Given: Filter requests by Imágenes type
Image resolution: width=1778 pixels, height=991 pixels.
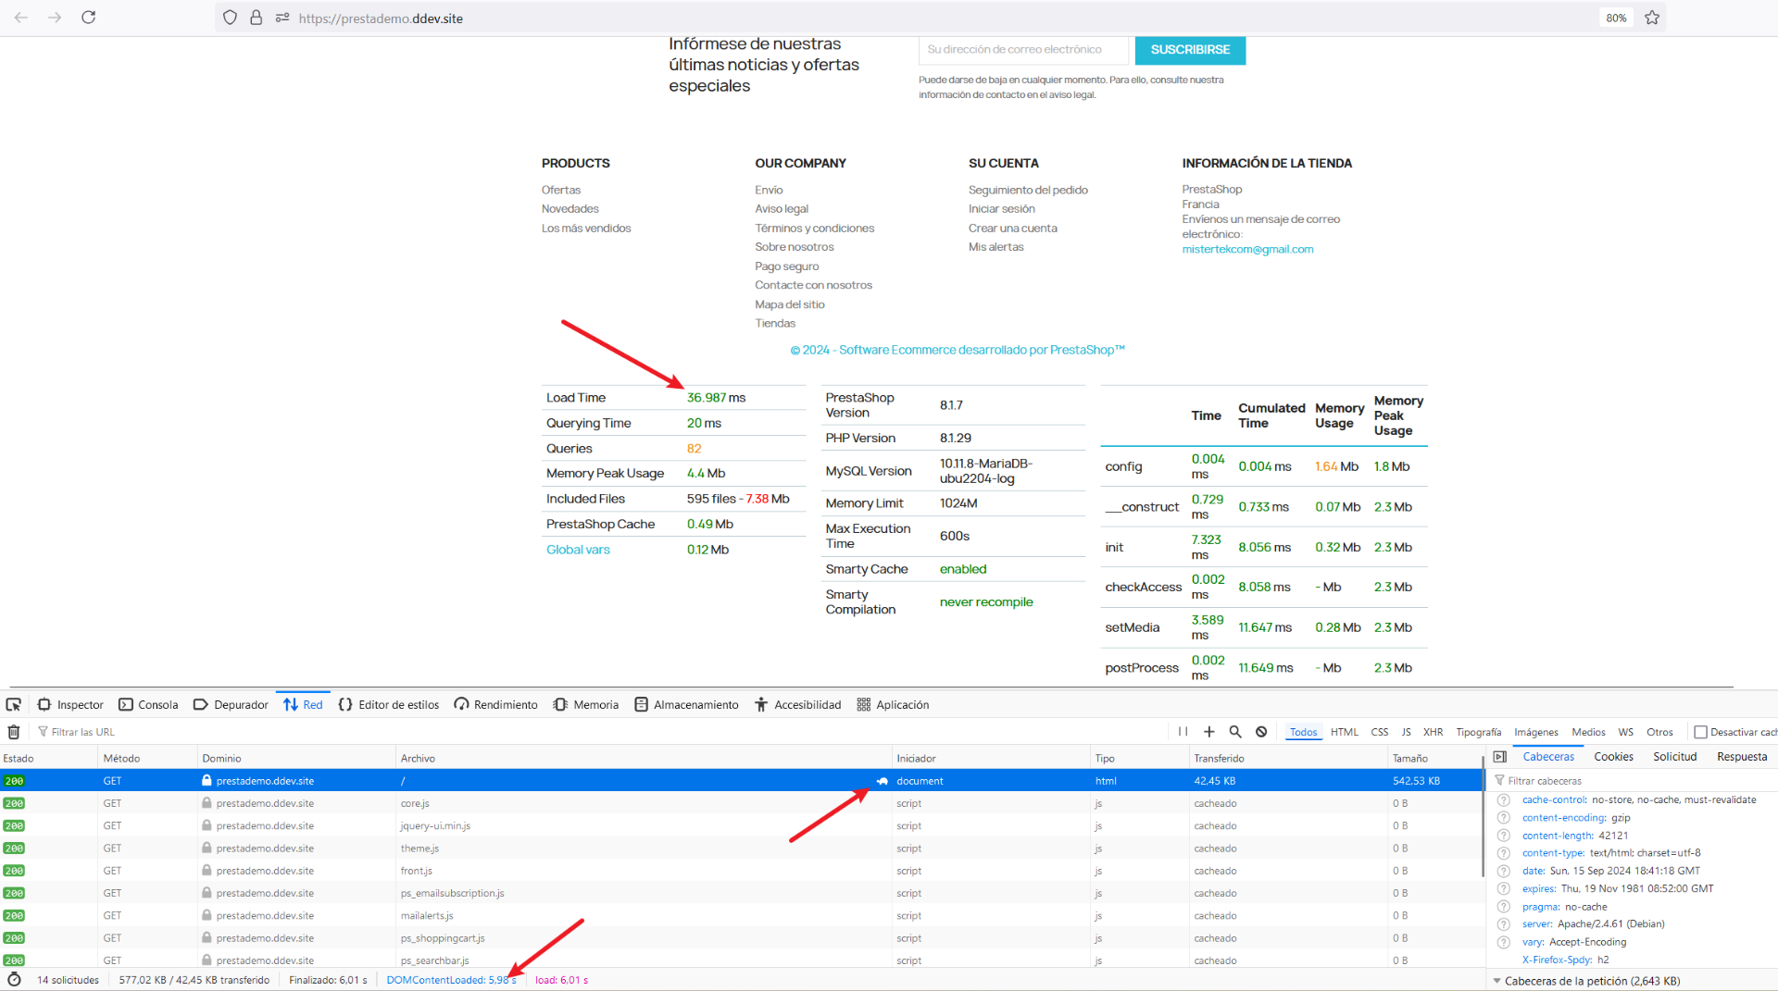Looking at the screenshot, I should click(x=1535, y=732).
